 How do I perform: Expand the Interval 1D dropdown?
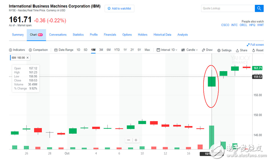click(167, 50)
